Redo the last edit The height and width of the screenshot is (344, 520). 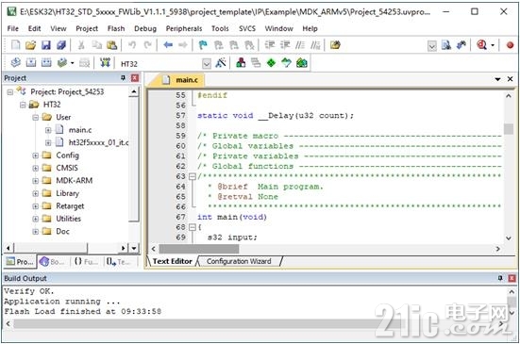(x=147, y=44)
